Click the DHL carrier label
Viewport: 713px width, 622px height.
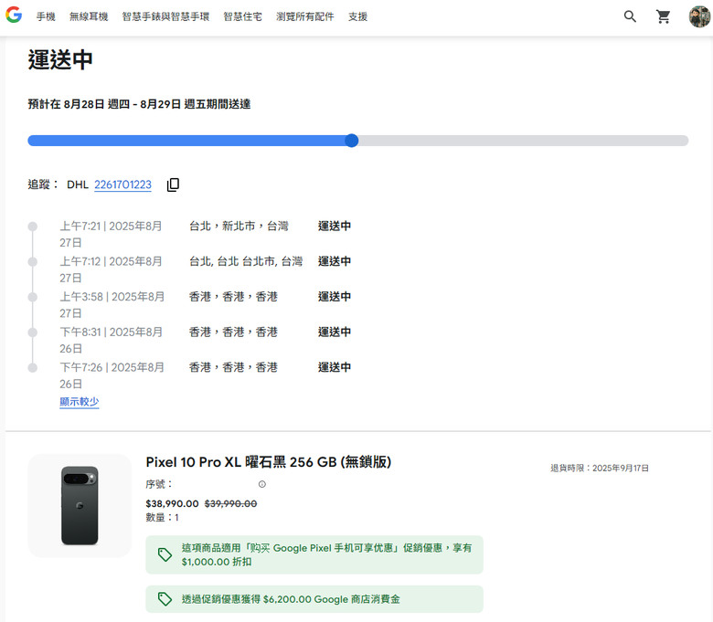pos(78,184)
